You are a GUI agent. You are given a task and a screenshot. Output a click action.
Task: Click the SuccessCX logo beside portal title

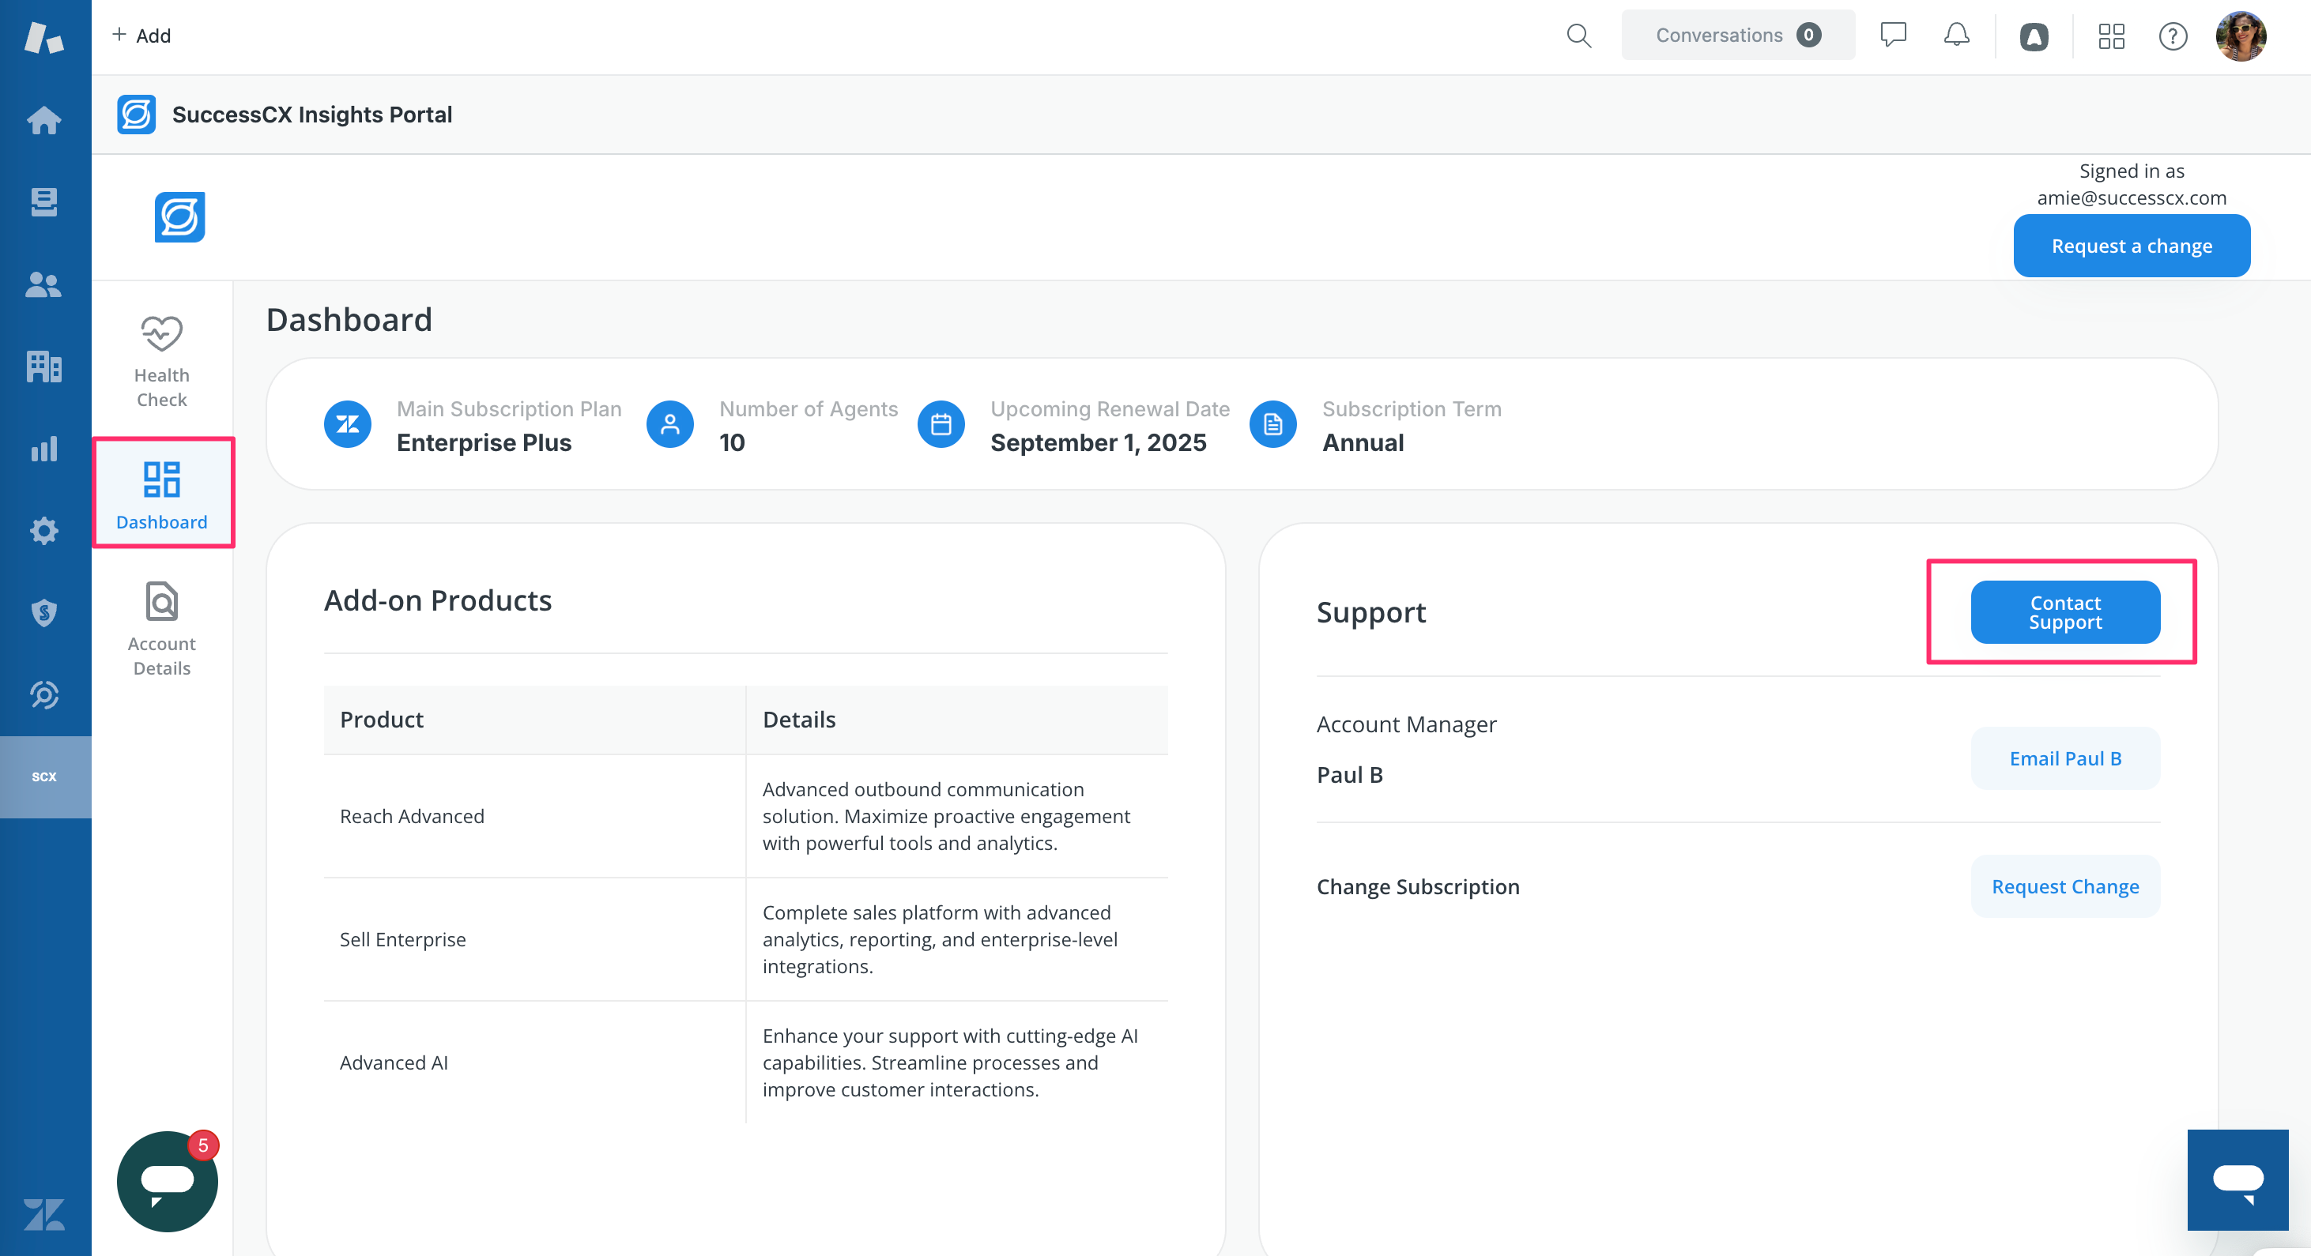coord(137,115)
